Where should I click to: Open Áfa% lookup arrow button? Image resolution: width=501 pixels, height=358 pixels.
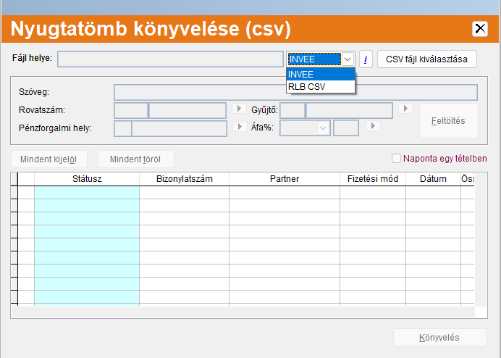pyautogui.click(x=373, y=125)
